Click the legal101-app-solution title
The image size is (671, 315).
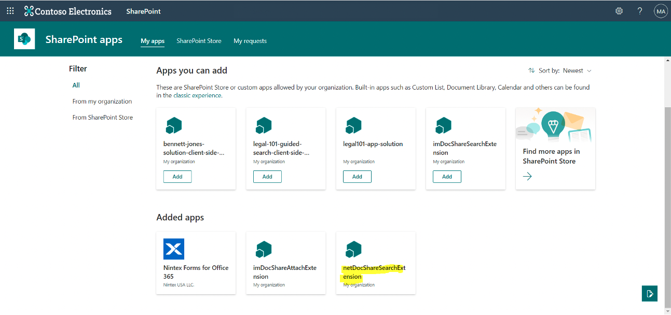(x=373, y=144)
